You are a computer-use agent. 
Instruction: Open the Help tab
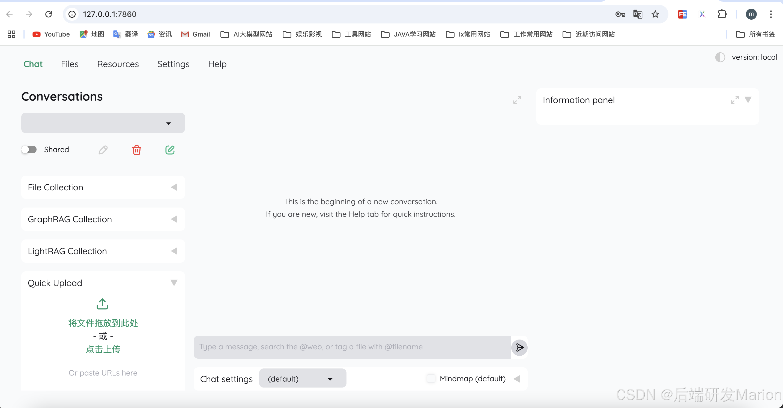coord(217,64)
